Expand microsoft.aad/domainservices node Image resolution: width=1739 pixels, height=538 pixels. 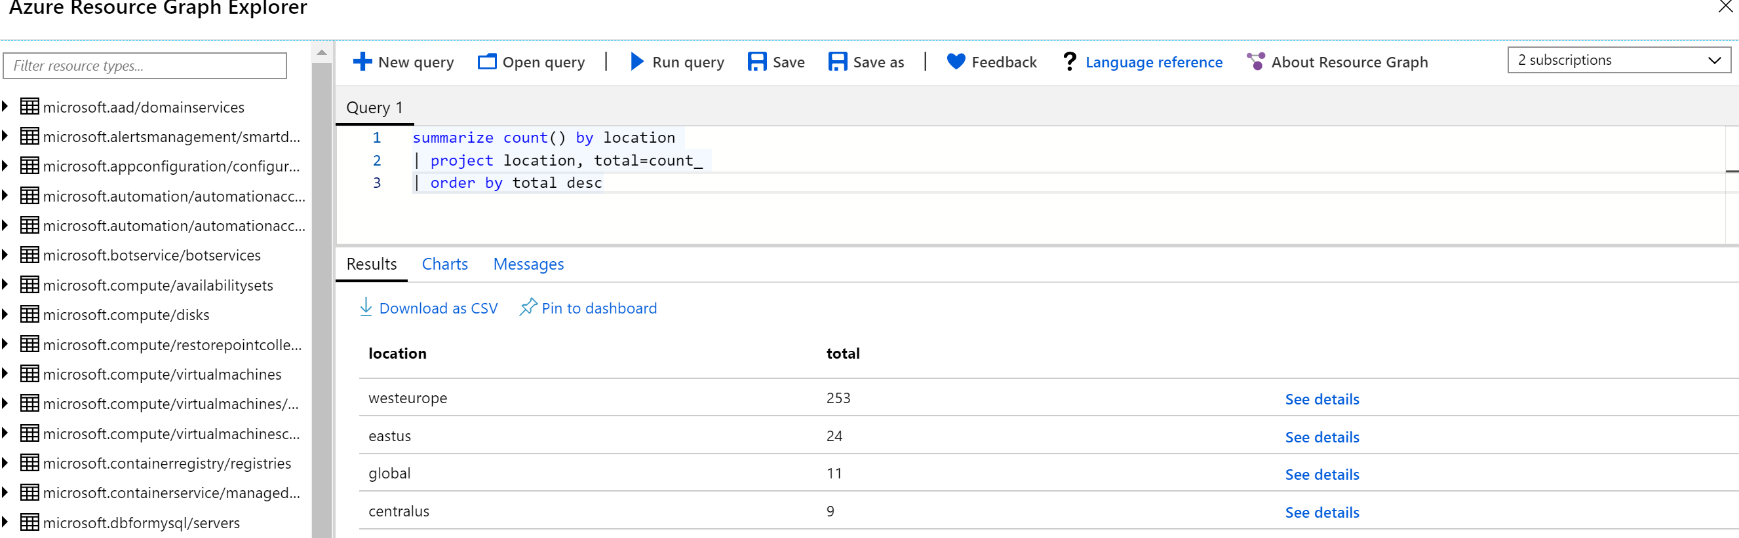click(5, 107)
